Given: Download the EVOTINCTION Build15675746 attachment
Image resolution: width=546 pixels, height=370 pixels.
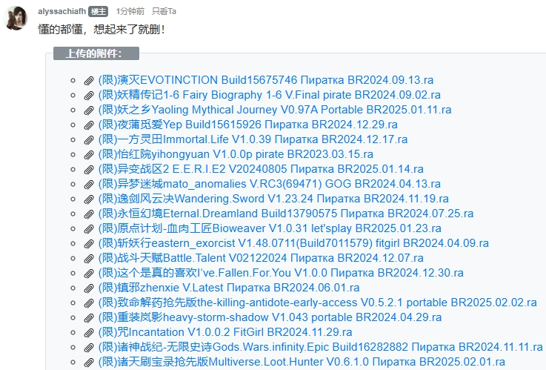Looking at the screenshot, I should [x=266, y=80].
